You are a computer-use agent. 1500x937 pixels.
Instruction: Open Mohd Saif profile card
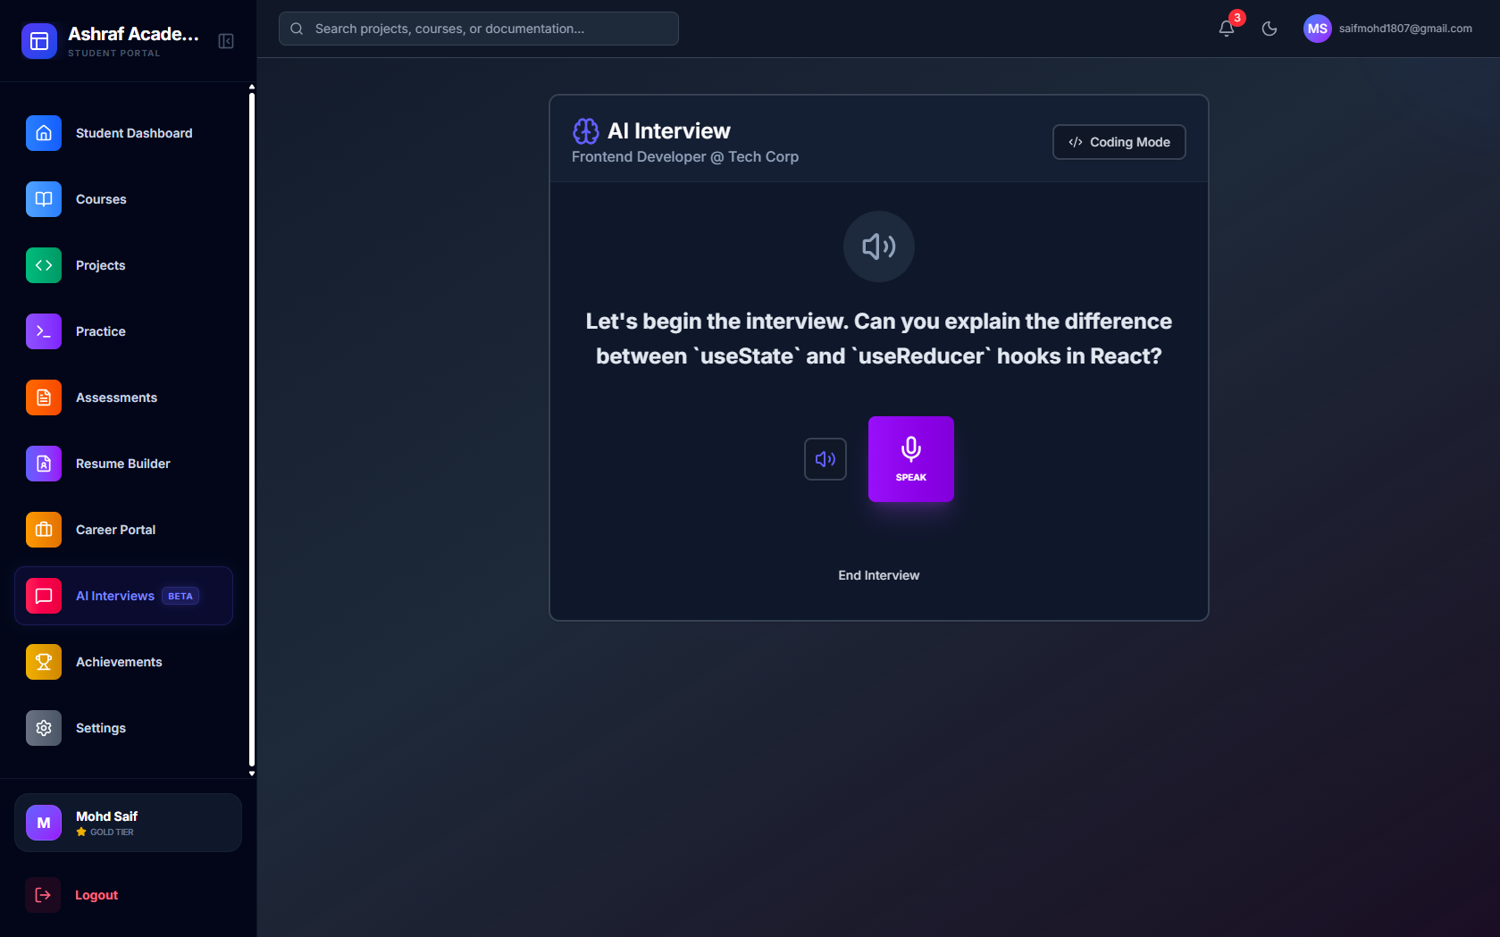click(x=129, y=823)
